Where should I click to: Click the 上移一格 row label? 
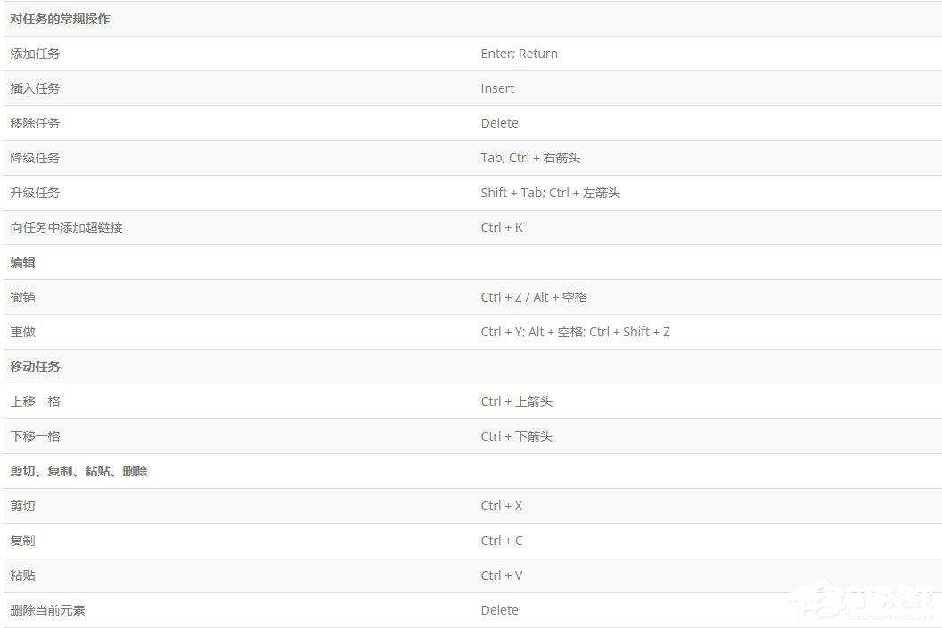pyautogui.click(x=36, y=401)
